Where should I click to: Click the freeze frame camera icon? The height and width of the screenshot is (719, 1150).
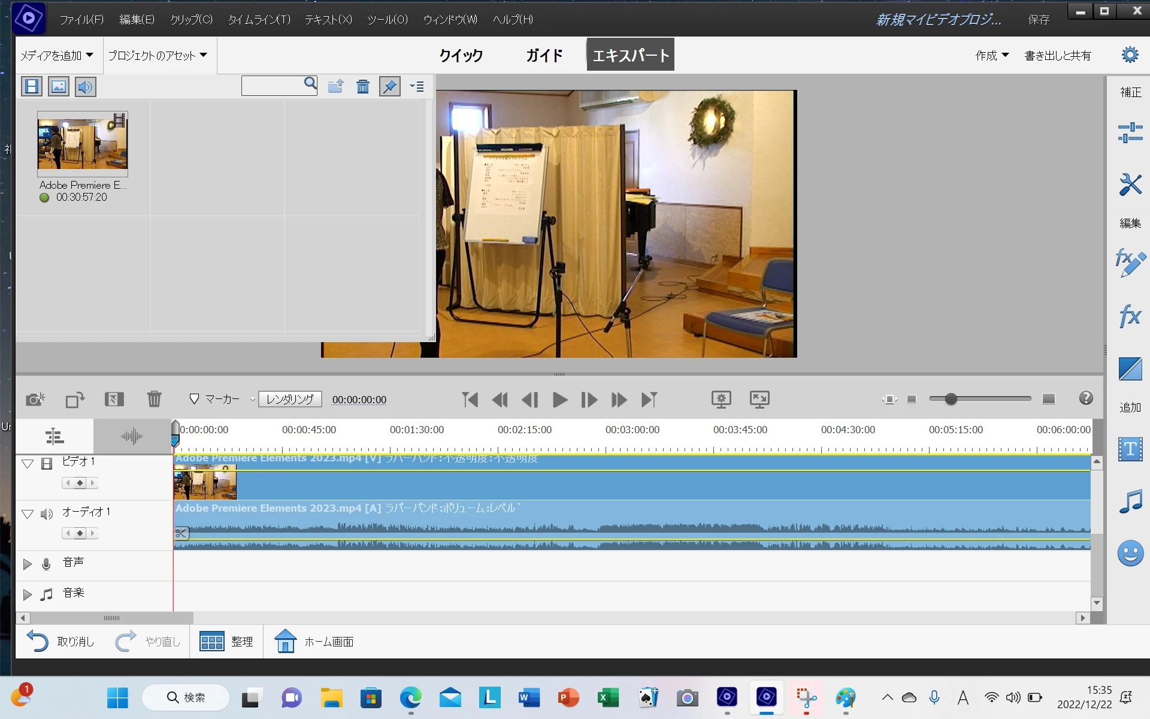pos(35,400)
